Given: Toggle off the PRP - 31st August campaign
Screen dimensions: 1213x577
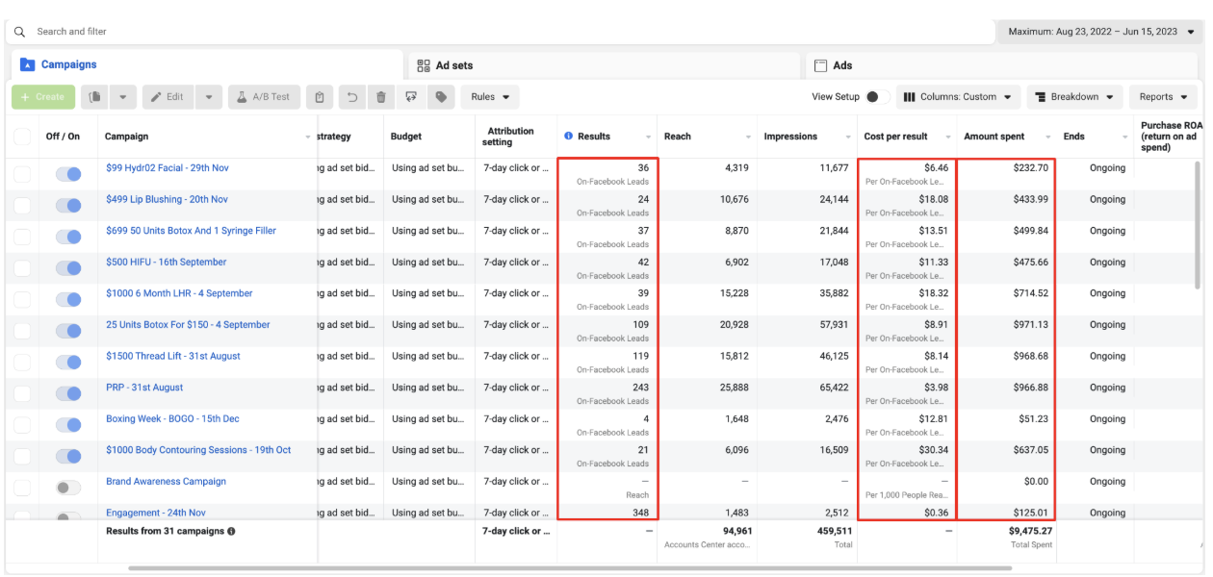Looking at the screenshot, I should point(68,393).
